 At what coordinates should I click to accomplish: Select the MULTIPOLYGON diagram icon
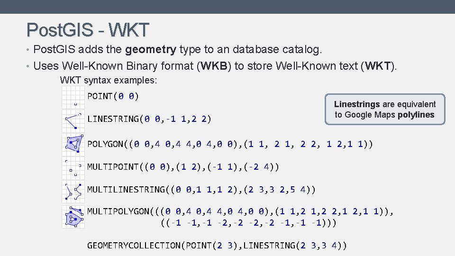(x=73, y=217)
